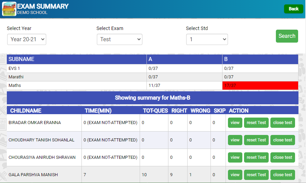Image resolution: width=306 pixels, height=183 pixels.
Task: Close the test for GALA PARSHVA MANISH
Action: click(x=283, y=174)
